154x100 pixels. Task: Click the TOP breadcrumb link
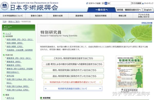4,22
